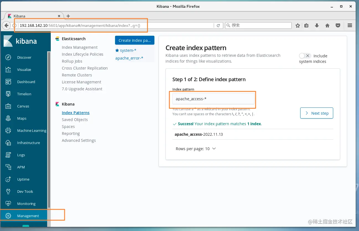Open Advanced Settings

click(x=79, y=140)
